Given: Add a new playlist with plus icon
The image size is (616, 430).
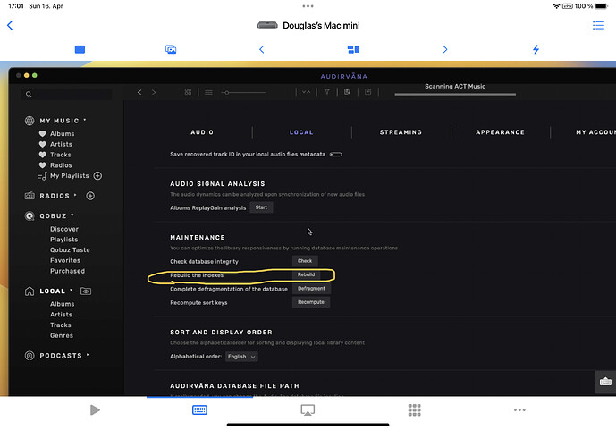Looking at the screenshot, I should tap(97, 176).
